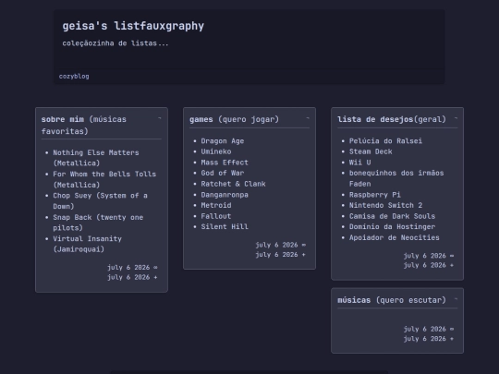Select "Nintendo Switch 2" wishlist item

385,205
